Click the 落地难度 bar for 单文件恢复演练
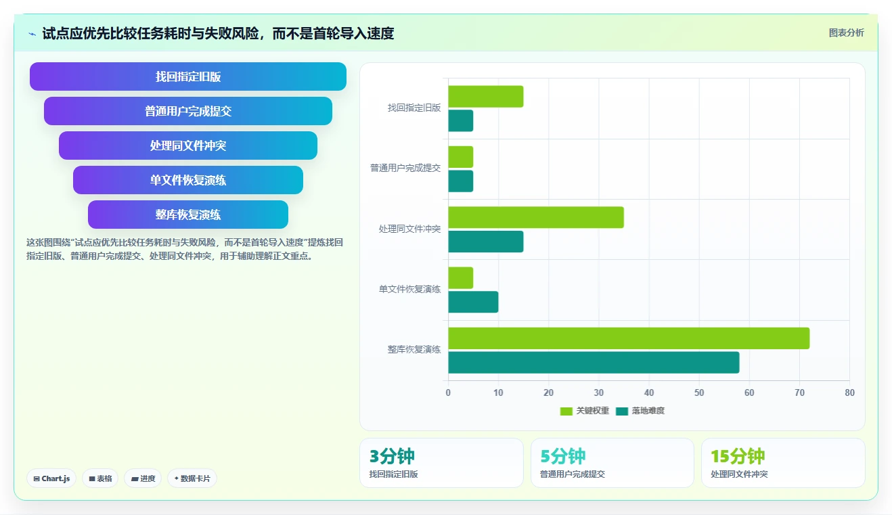The width and height of the screenshot is (892, 515). [x=473, y=302]
